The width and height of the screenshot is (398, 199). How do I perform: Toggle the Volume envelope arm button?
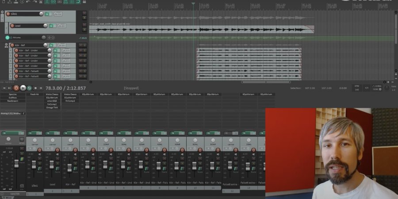tap(7, 38)
